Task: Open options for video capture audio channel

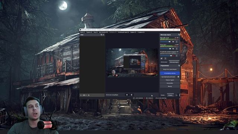Action: 177,55
